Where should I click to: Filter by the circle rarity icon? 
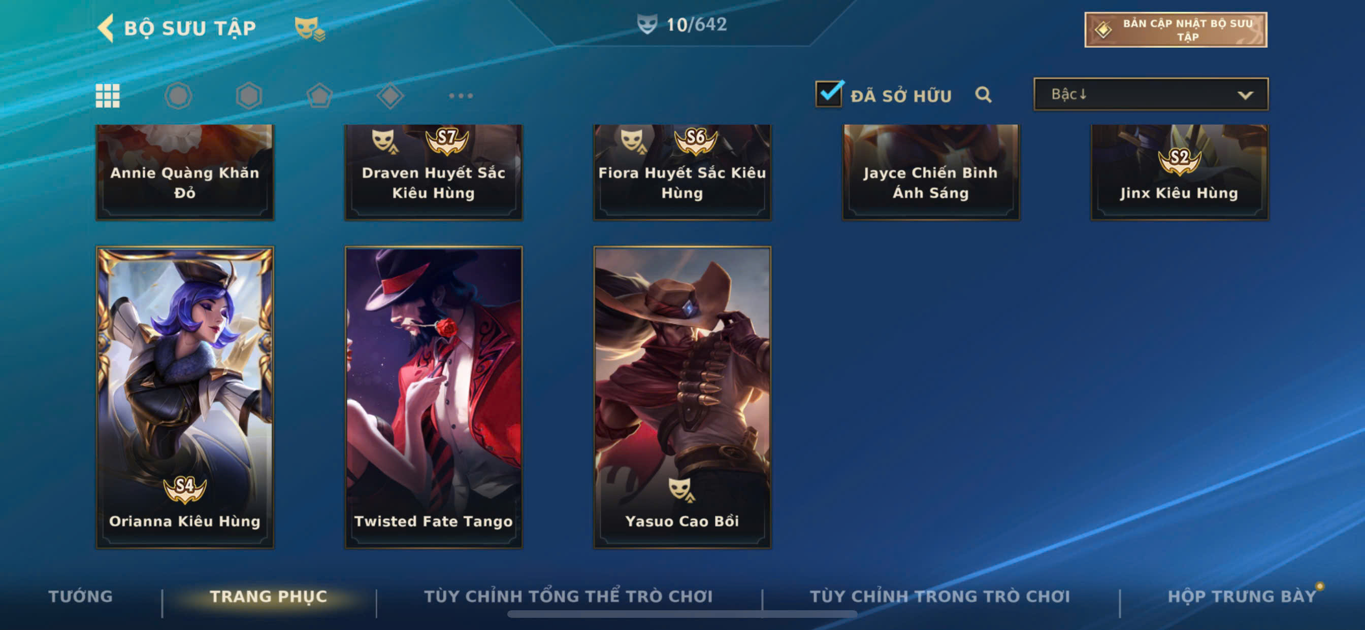tap(178, 96)
